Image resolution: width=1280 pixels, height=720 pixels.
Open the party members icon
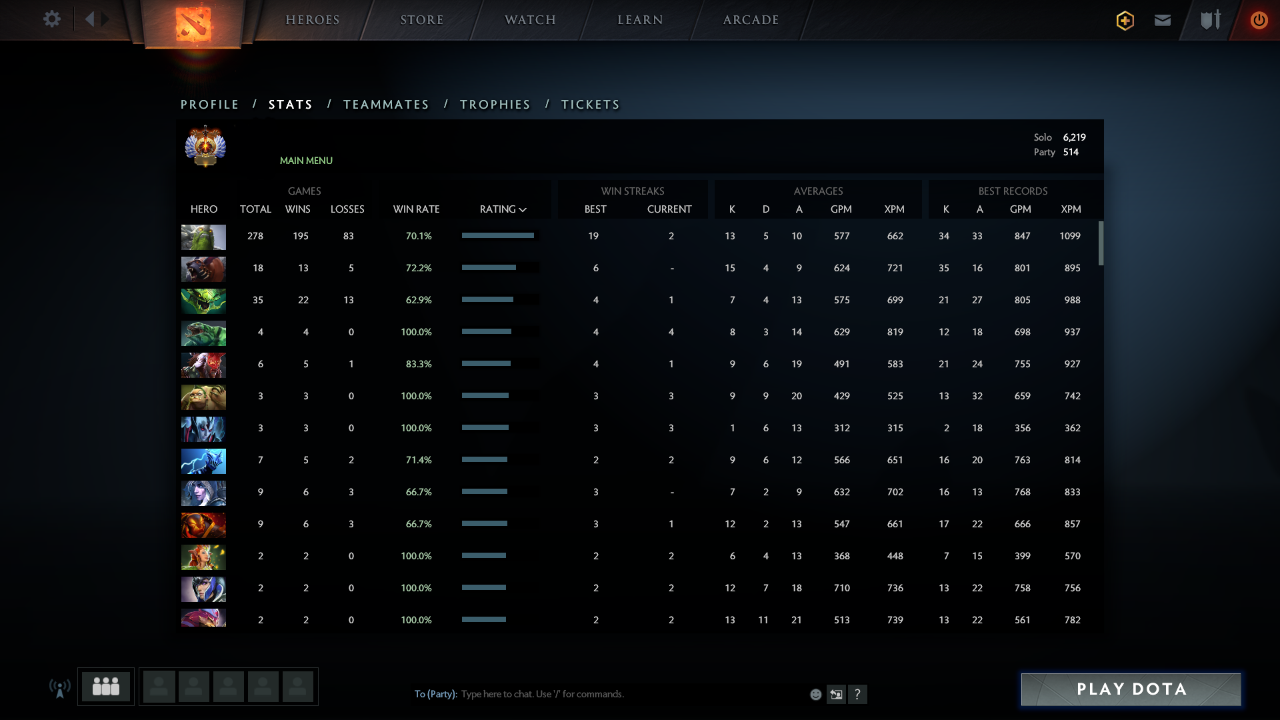pos(106,686)
